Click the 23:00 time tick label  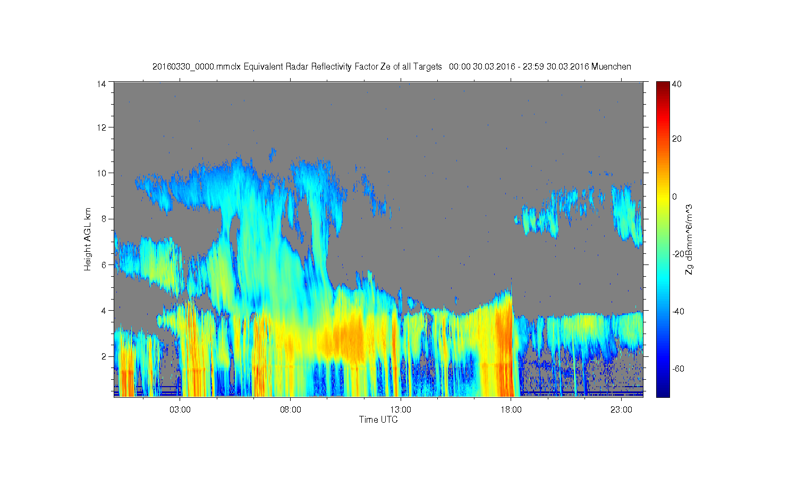coord(621,410)
